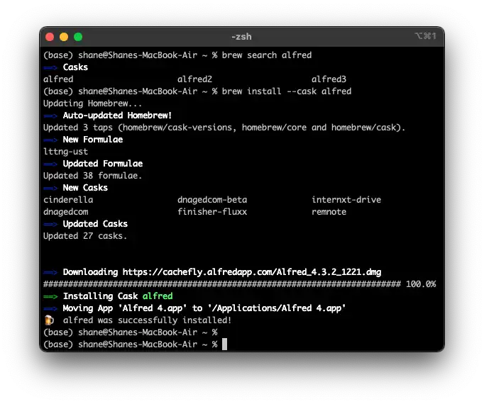Select the 'remnote' cask name
This screenshot has width=484, height=404.
tap(329, 212)
